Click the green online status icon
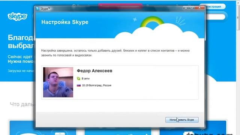The image size is (240, 135). pyautogui.click(x=78, y=78)
